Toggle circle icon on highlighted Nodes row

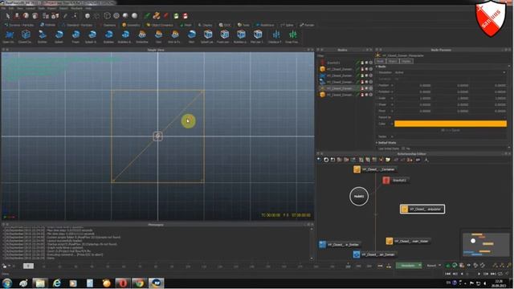tap(371, 88)
